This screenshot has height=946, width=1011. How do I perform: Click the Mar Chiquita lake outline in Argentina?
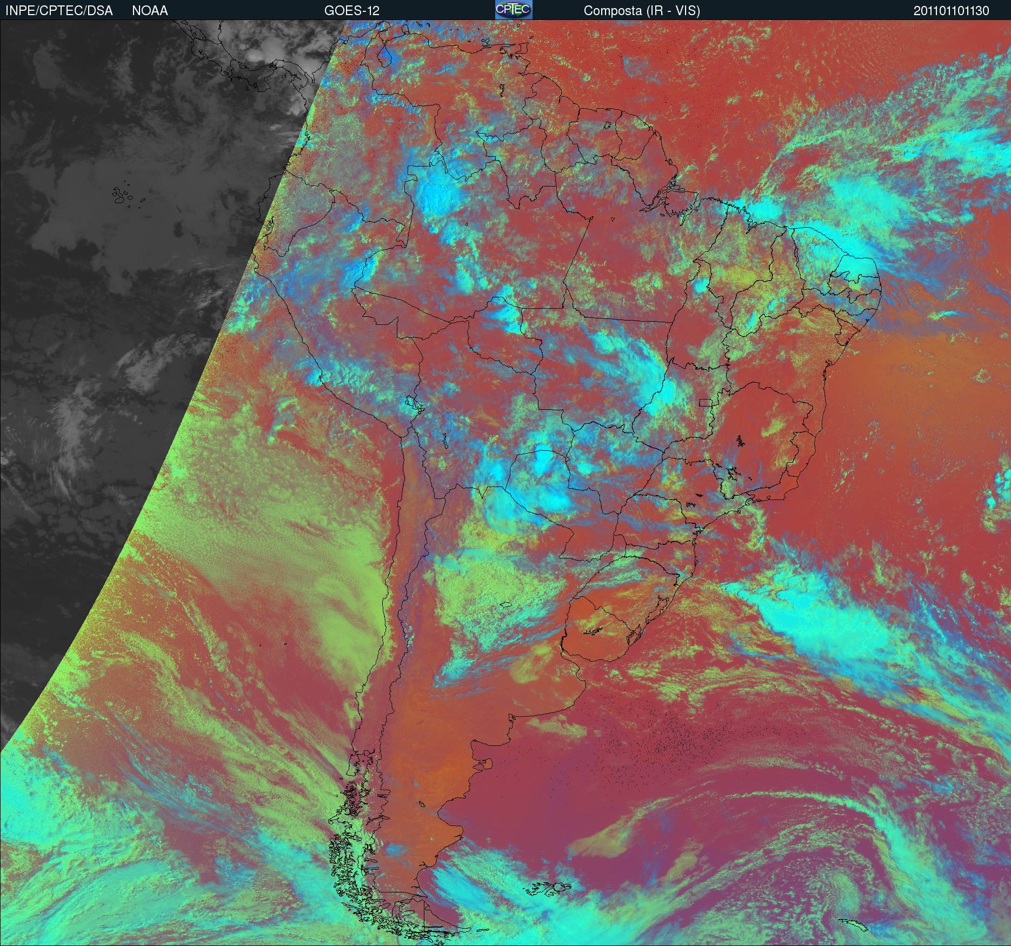(506, 605)
